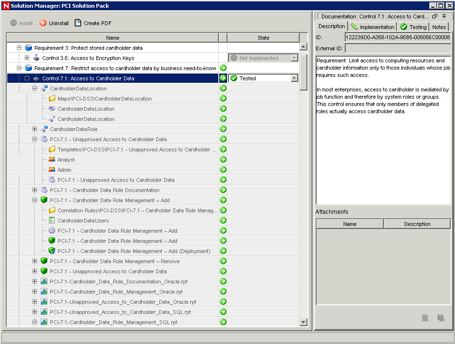This screenshot has width=455, height=344.
Task: Expand Control 3.5: Access to Encryption Keys
Action: pyautogui.click(x=27, y=58)
